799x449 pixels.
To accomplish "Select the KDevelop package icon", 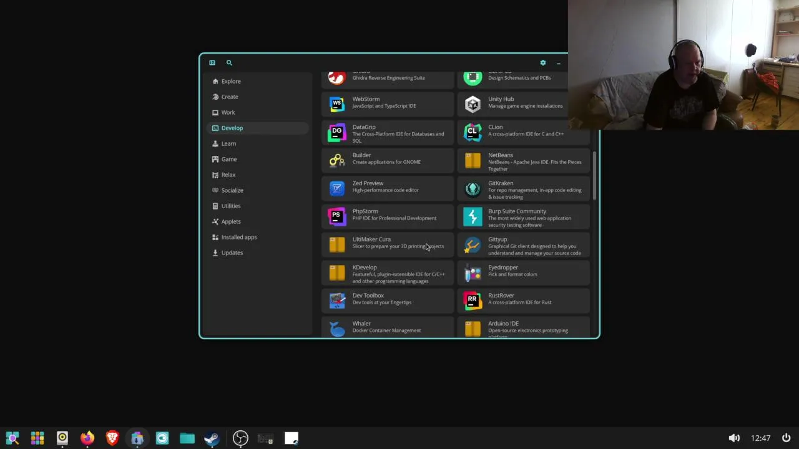I will coord(337,273).
